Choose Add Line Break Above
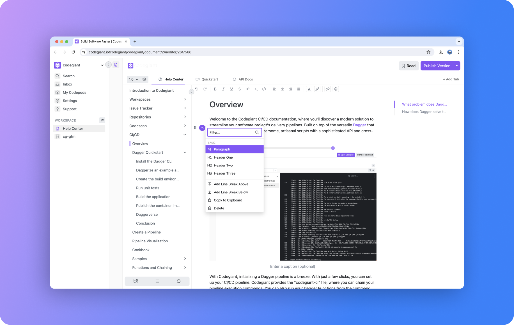Viewport: 514px width, 325px height. coord(235,184)
